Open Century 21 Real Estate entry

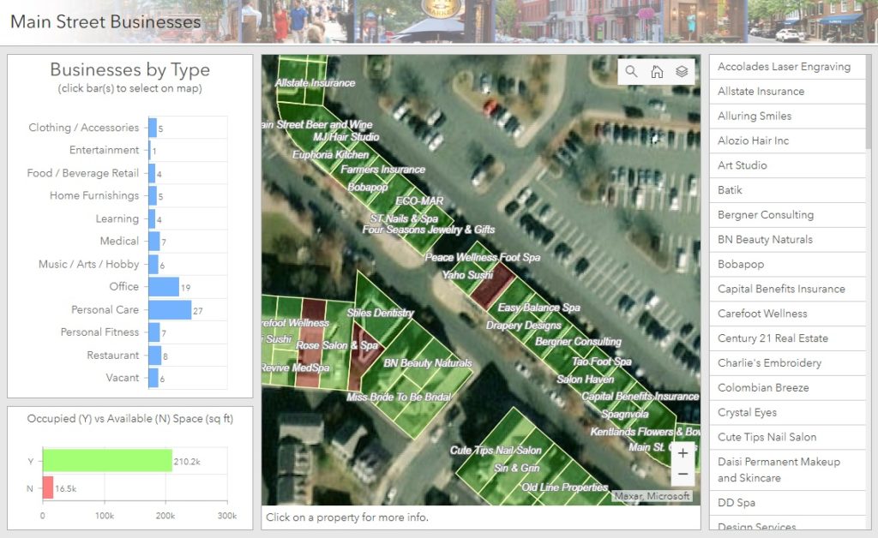click(x=787, y=338)
